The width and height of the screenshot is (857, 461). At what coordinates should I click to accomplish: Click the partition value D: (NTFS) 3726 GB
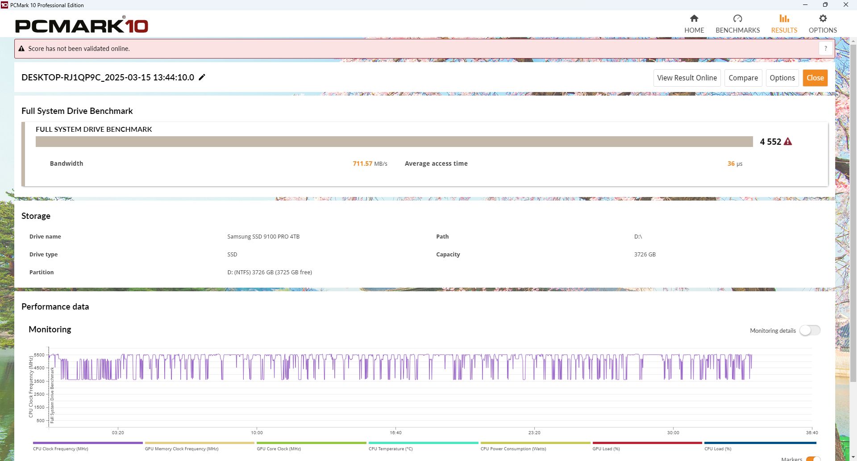tap(270, 272)
